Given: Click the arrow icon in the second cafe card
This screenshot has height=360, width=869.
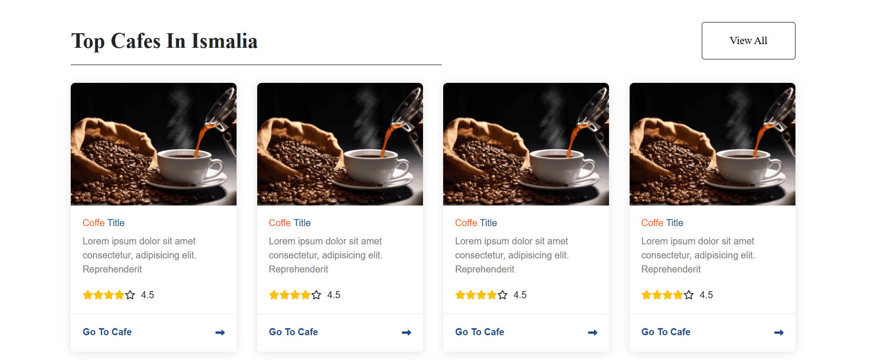Looking at the screenshot, I should coord(406,332).
